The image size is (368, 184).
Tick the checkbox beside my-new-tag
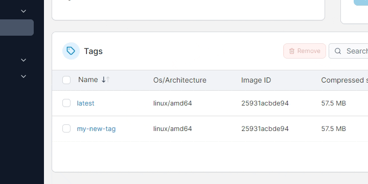click(66, 128)
